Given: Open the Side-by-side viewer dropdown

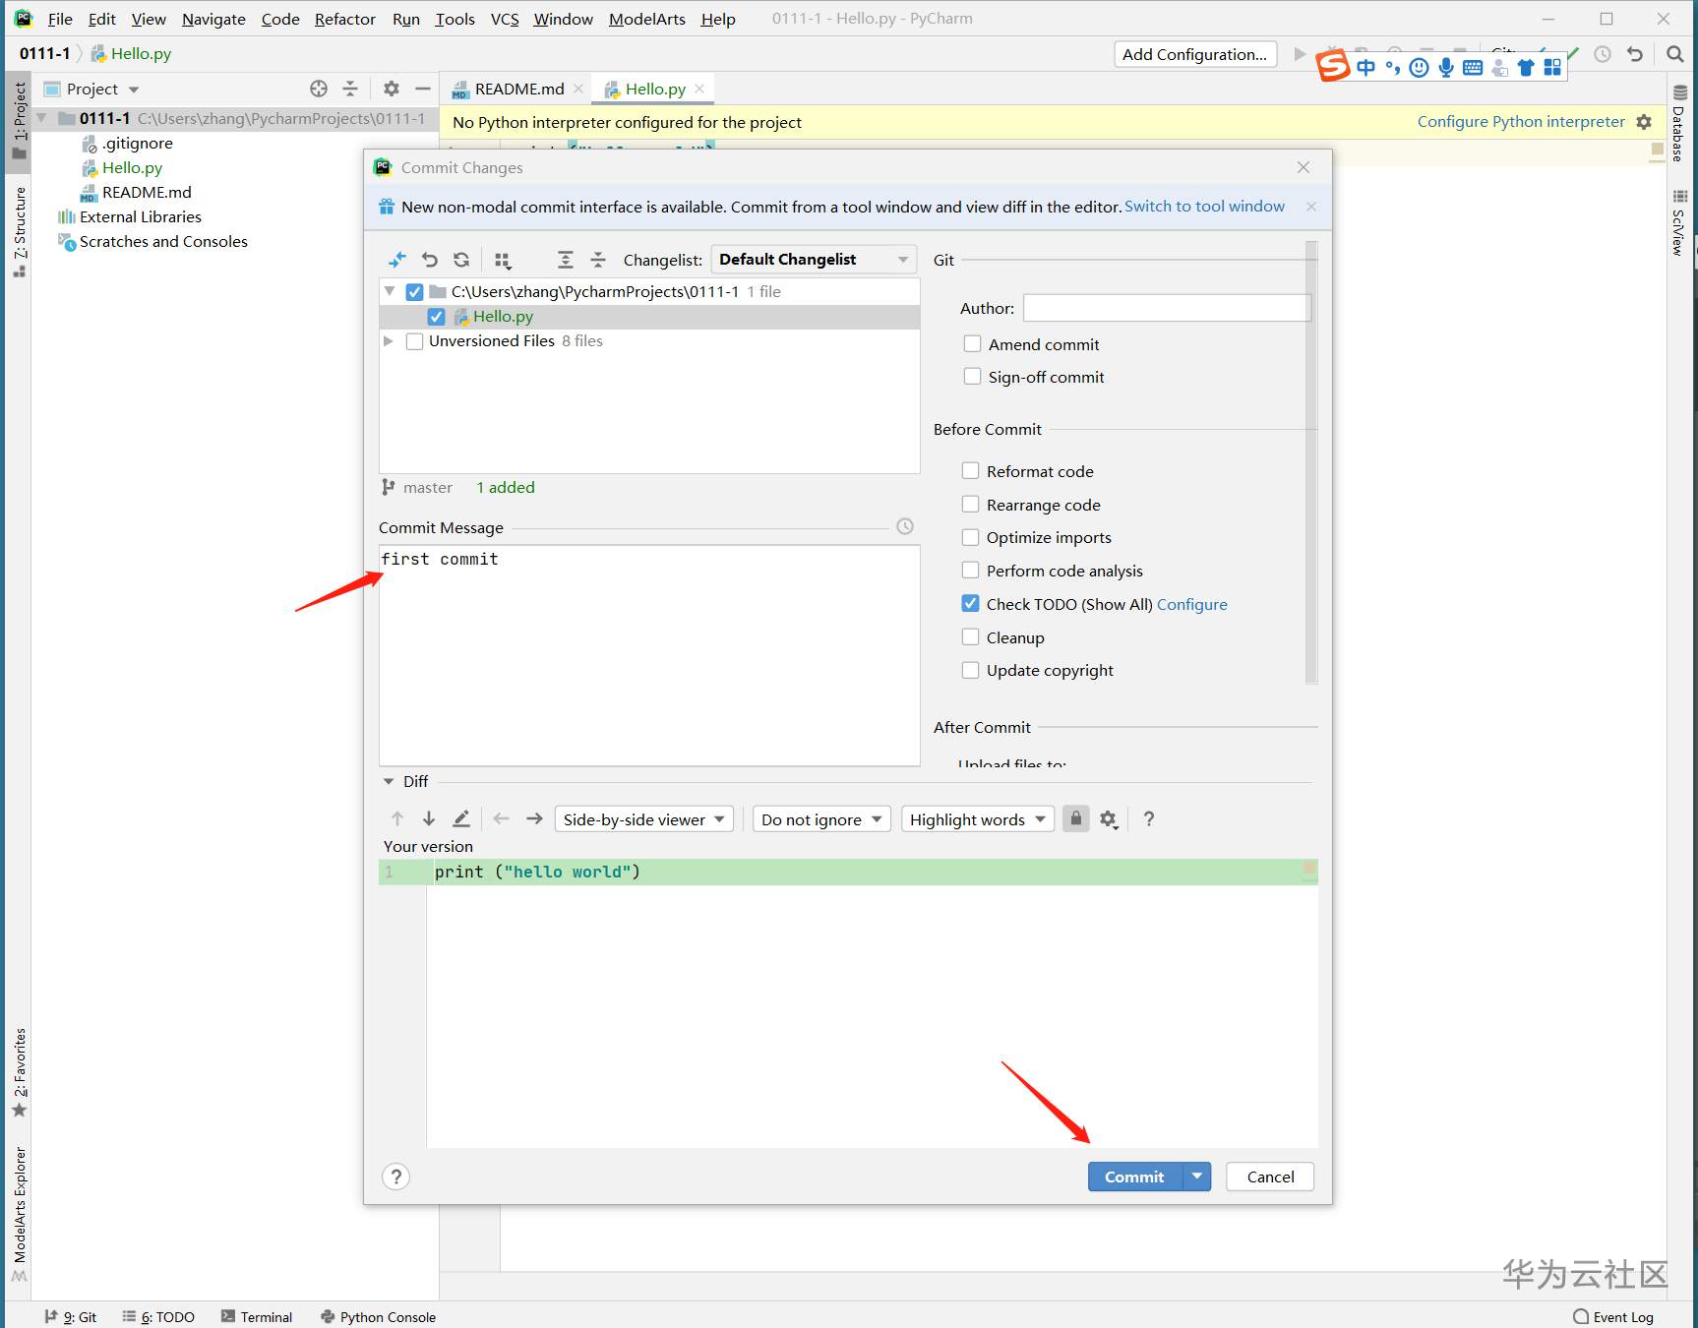Looking at the screenshot, I should click(644, 819).
